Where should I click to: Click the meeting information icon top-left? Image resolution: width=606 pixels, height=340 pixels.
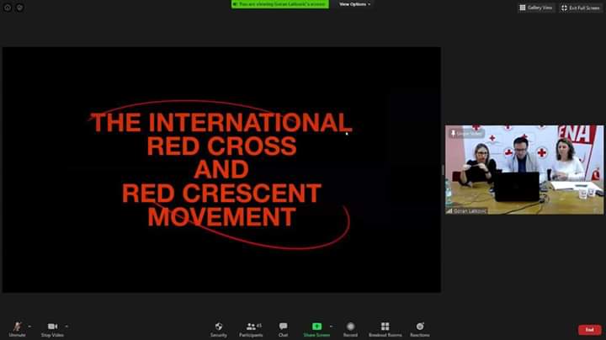point(8,8)
